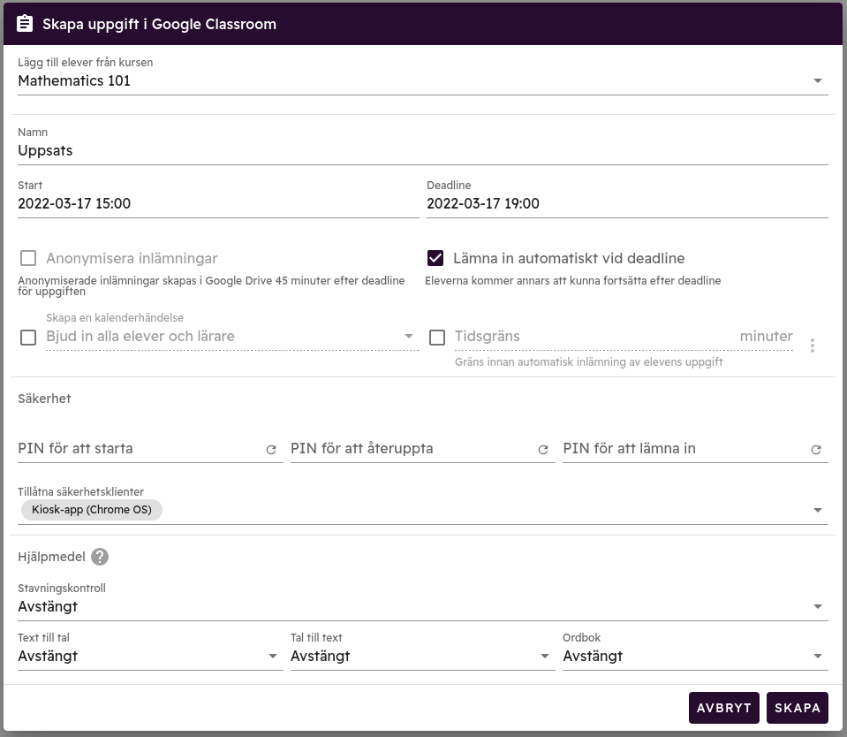This screenshot has width=847, height=737.
Task: Click the Start date field
Action: [218, 204]
